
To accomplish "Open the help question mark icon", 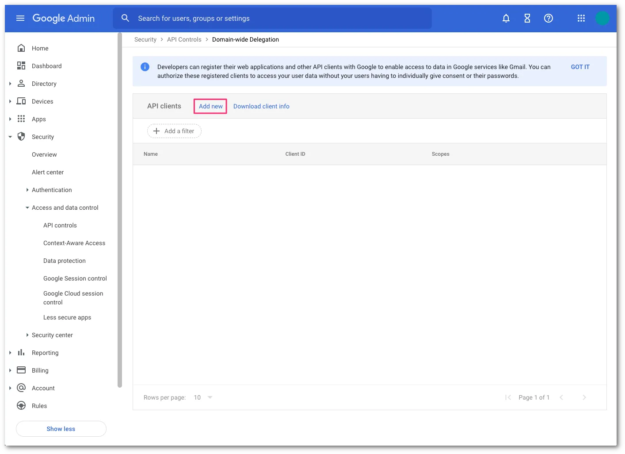I will click(x=549, y=18).
